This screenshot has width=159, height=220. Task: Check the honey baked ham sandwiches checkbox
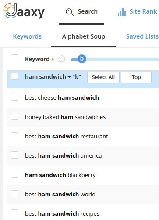point(14,116)
